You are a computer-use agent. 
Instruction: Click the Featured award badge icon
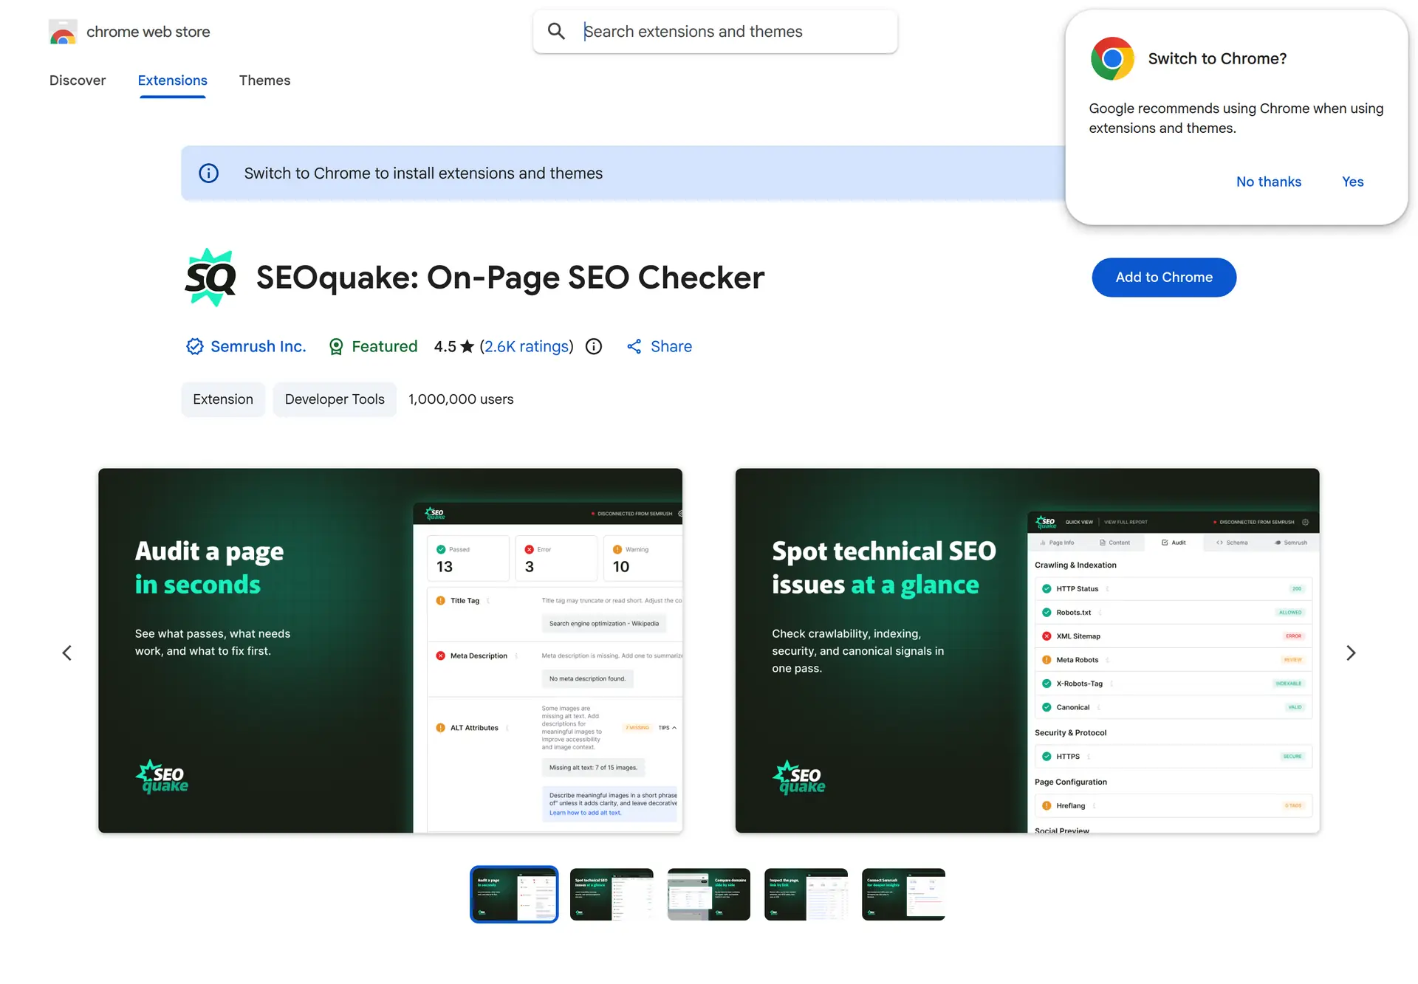coord(336,346)
